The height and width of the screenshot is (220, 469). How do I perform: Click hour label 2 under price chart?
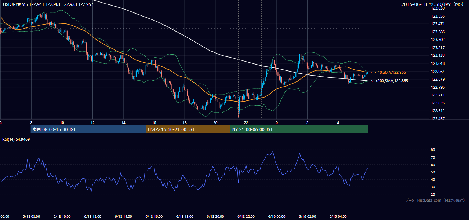[307, 122]
